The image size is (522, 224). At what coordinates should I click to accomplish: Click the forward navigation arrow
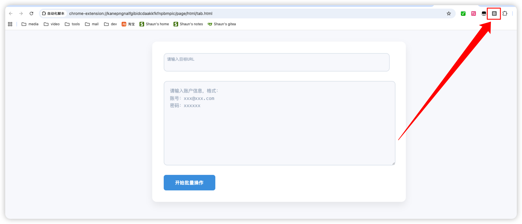coord(21,13)
